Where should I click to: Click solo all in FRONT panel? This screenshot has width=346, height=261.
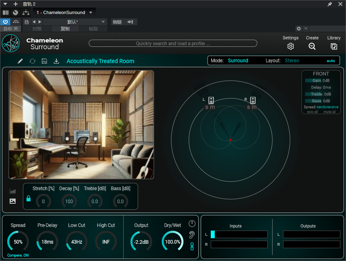pos(312,112)
